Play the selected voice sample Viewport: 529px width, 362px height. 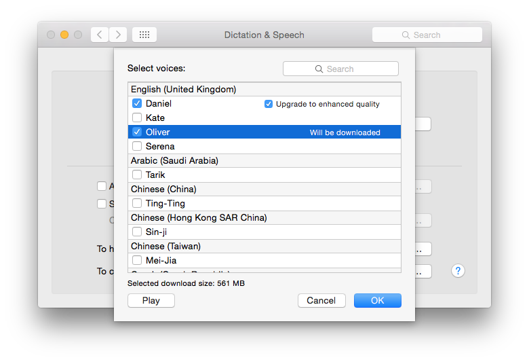tap(151, 300)
